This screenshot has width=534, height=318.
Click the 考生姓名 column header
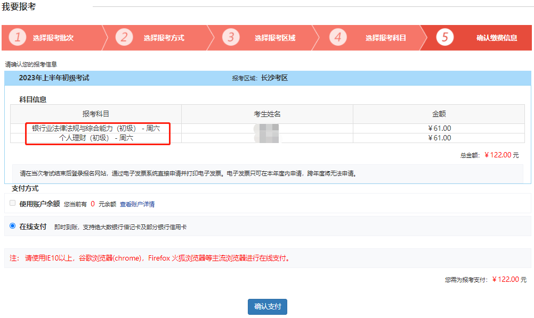click(x=267, y=114)
